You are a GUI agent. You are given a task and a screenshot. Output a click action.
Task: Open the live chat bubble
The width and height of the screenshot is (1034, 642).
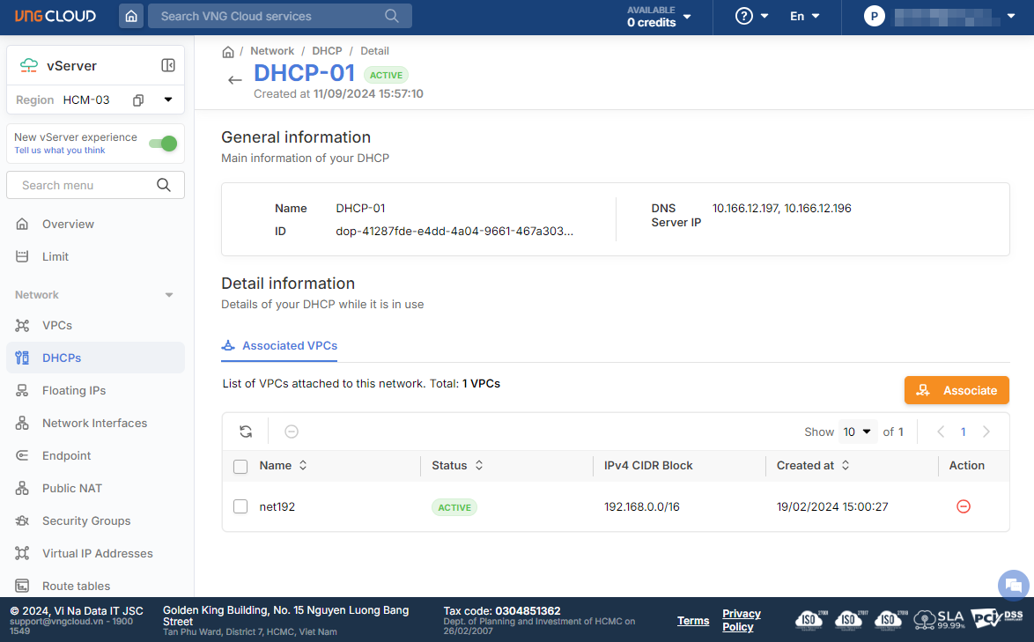[1013, 585]
